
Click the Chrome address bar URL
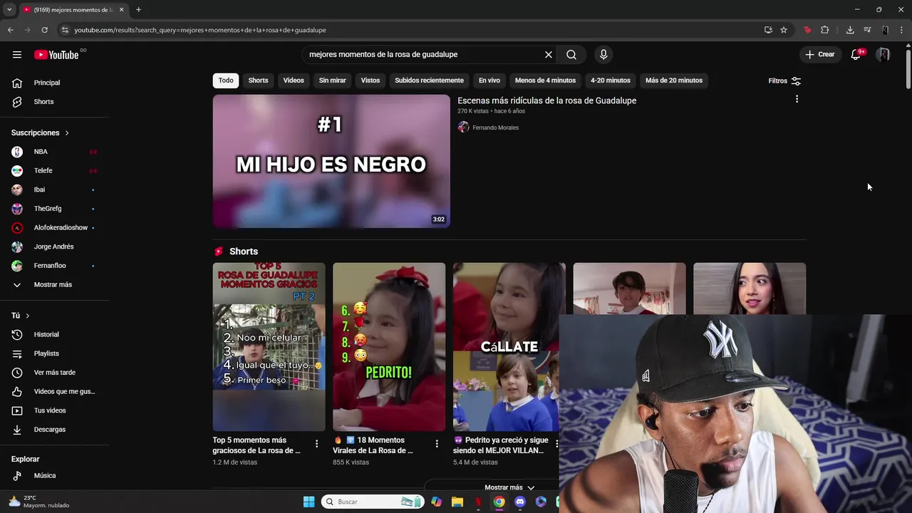click(200, 30)
